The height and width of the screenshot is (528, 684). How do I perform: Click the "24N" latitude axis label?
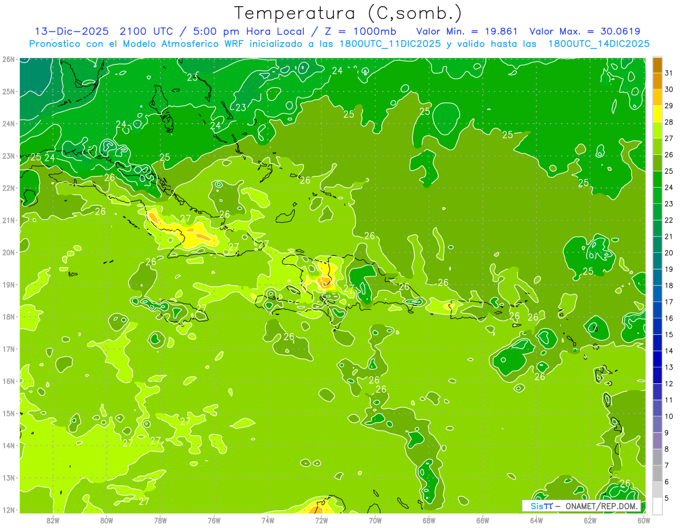coord(9,124)
